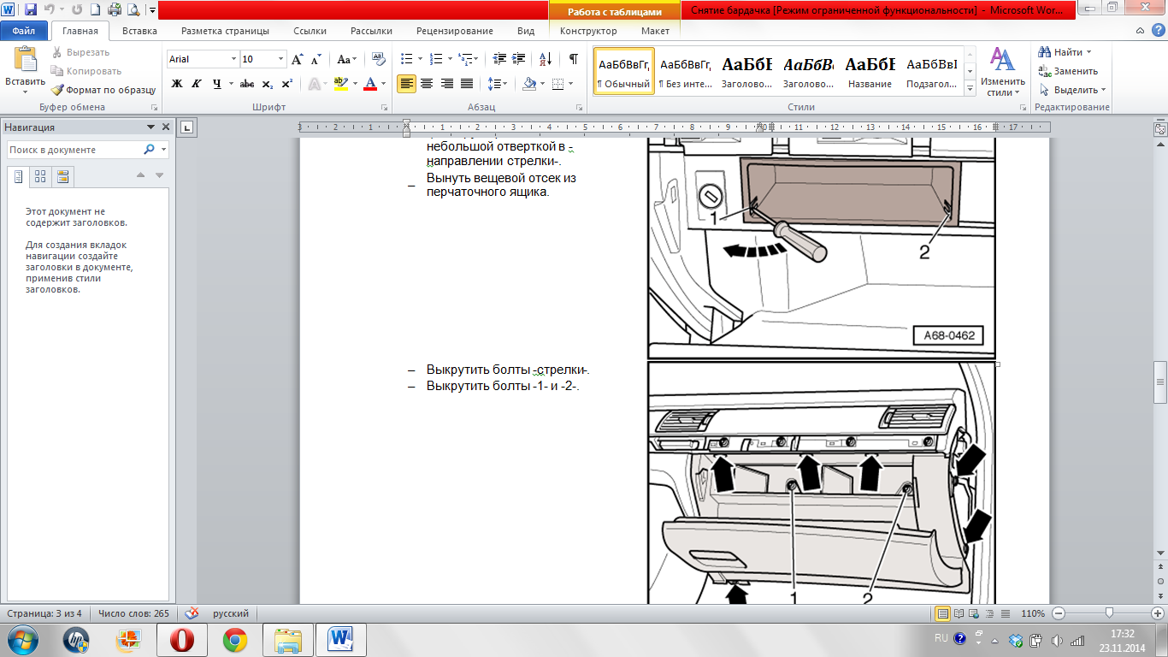
Task: Switch to the Вставка ribbon tab
Action: tap(139, 31)
